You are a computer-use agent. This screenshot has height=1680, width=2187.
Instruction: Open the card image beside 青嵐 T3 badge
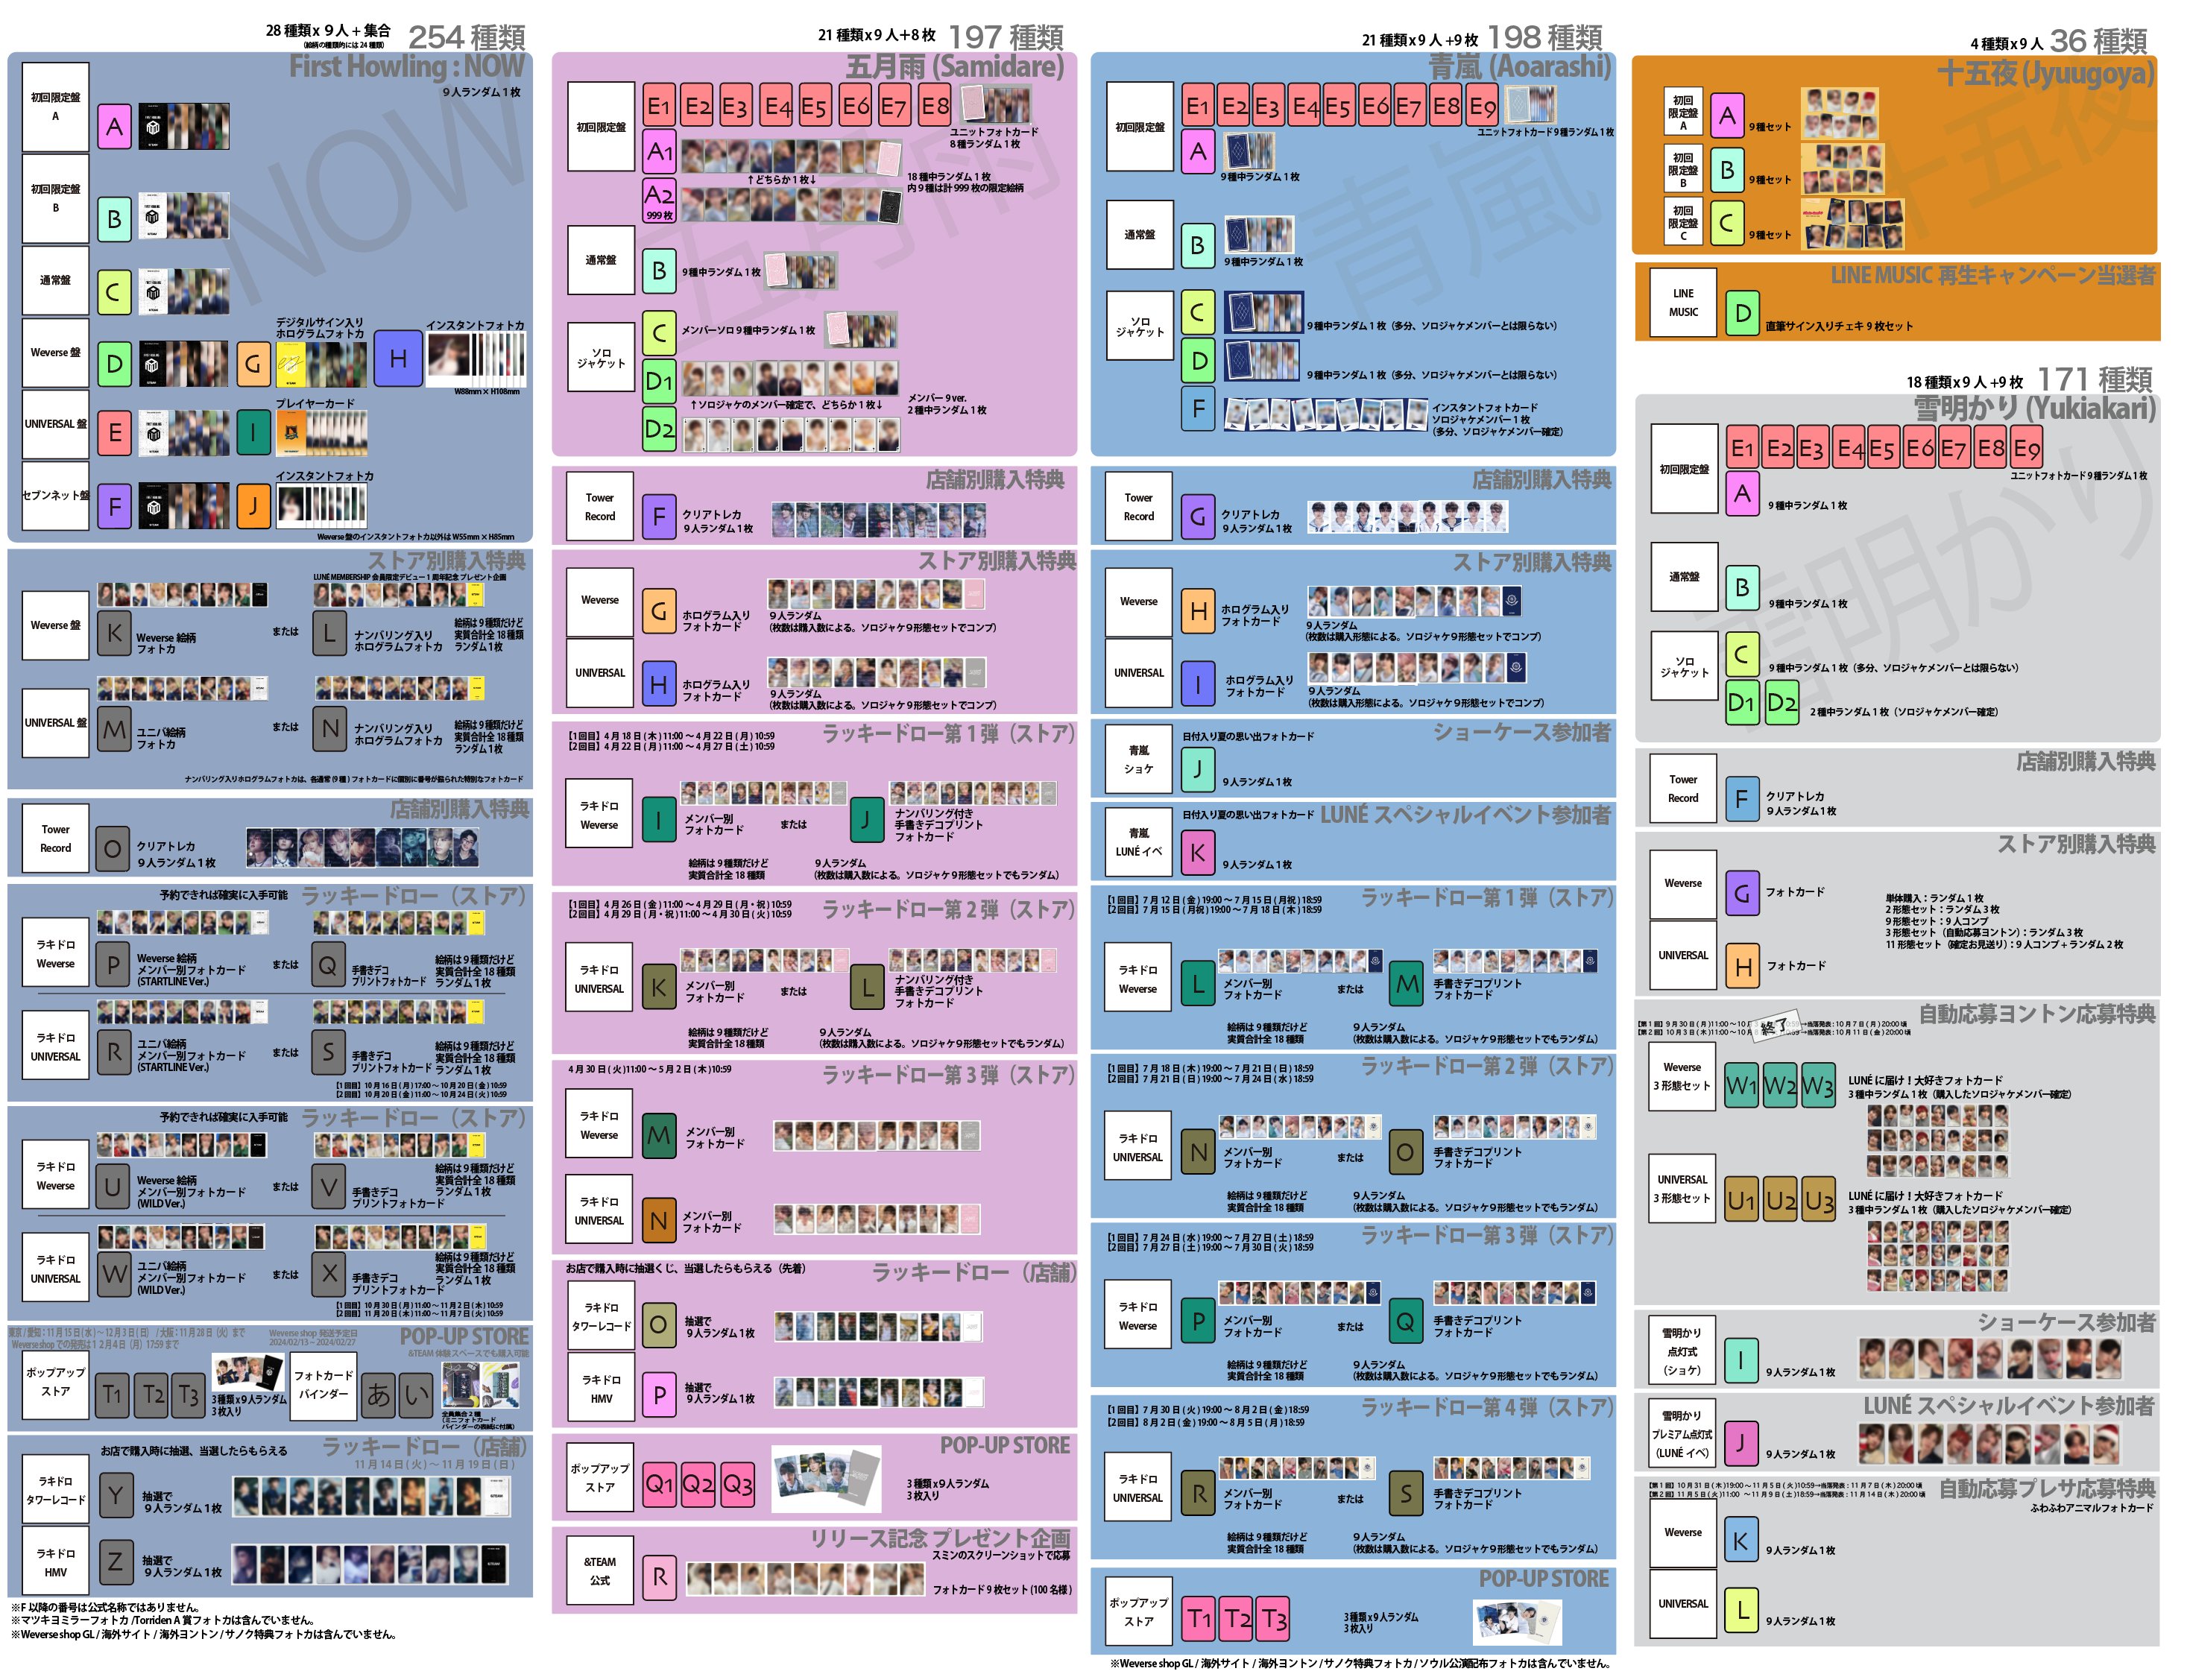pyautogui.click(x=1517, y=1621)
